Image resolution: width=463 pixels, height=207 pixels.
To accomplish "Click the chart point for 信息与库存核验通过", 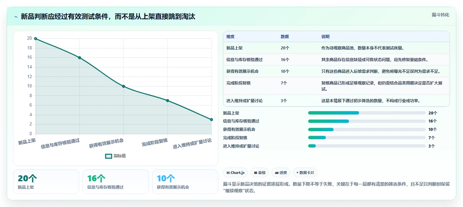I will (x=79, y=58).
